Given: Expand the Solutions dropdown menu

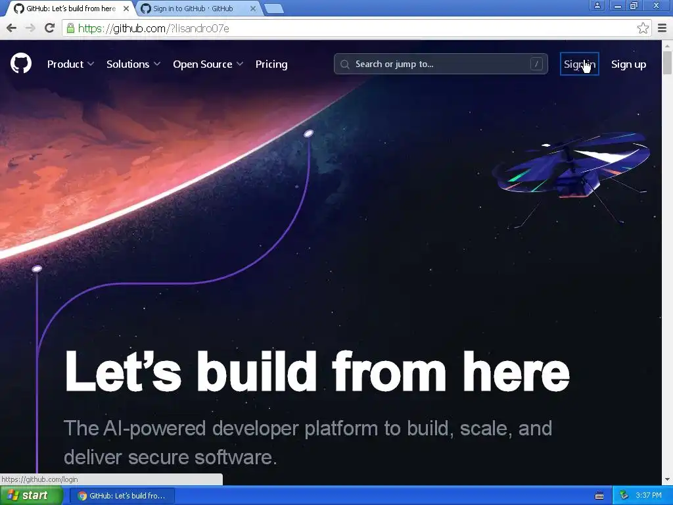Looking at the screenshot, I should (133, 64).
